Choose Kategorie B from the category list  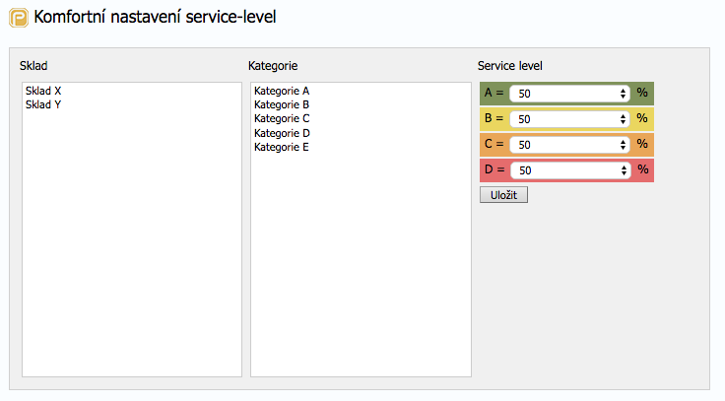(282, 104)
